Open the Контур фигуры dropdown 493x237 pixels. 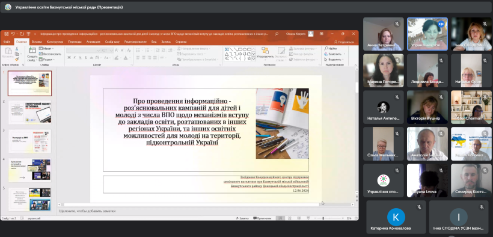click(302, 54)
